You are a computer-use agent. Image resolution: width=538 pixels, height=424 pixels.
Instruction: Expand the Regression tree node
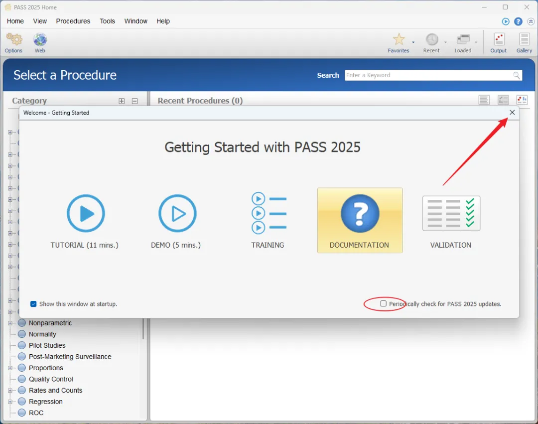[x=10, y=402]
